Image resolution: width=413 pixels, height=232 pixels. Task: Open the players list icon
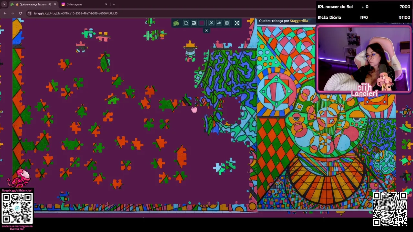coord(211,23)
